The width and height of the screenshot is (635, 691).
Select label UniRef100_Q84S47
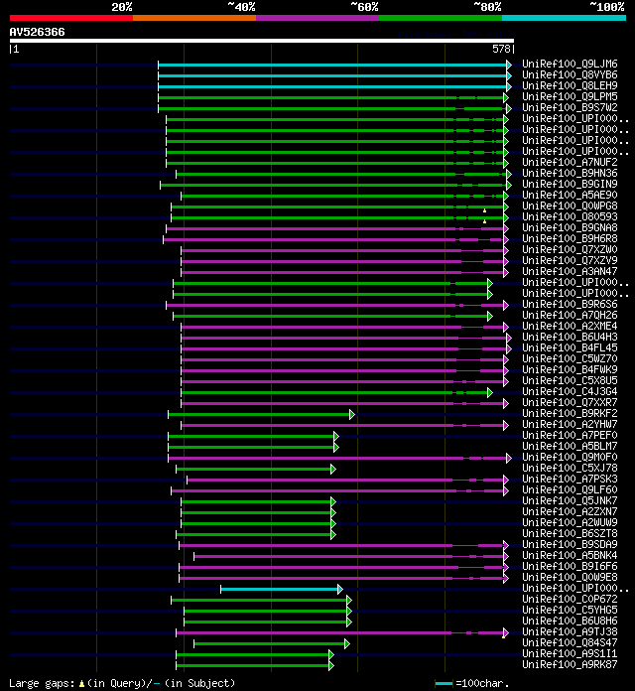(570, 642)
